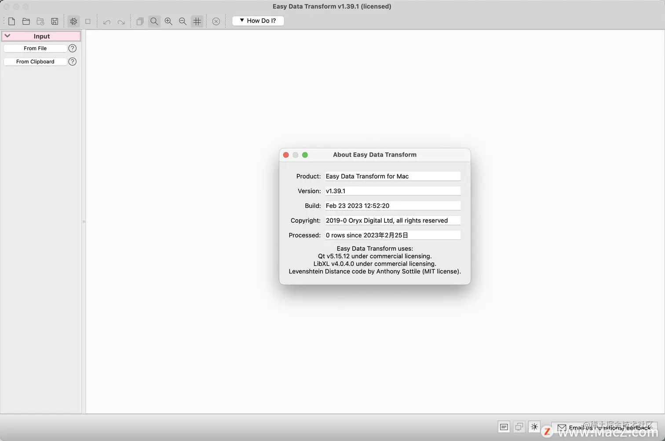Click the stop processing square icon
Screen dimensions: 665x441
(x=88, y=21)
